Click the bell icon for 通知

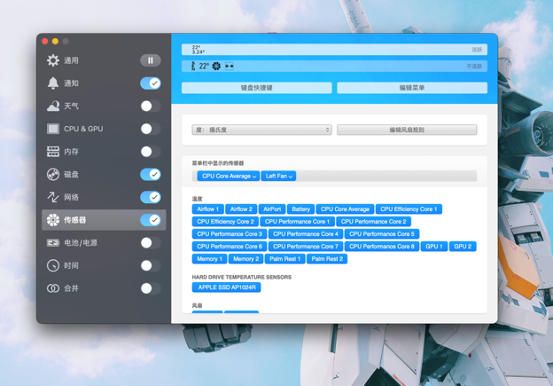coord(53,83)
